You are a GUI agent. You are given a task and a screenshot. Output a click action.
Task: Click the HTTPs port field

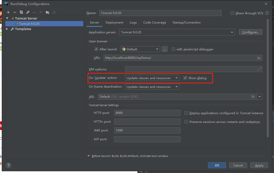click(147, 122)
